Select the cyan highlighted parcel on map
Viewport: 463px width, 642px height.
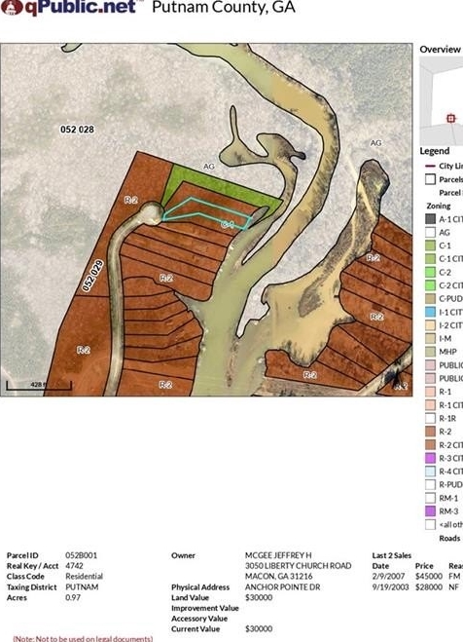(207, 214)
